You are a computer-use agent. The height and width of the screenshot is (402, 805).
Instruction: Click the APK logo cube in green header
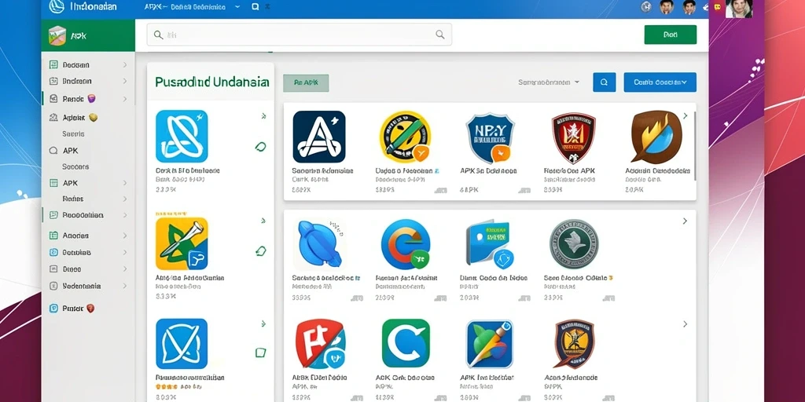tap(57, 36)
